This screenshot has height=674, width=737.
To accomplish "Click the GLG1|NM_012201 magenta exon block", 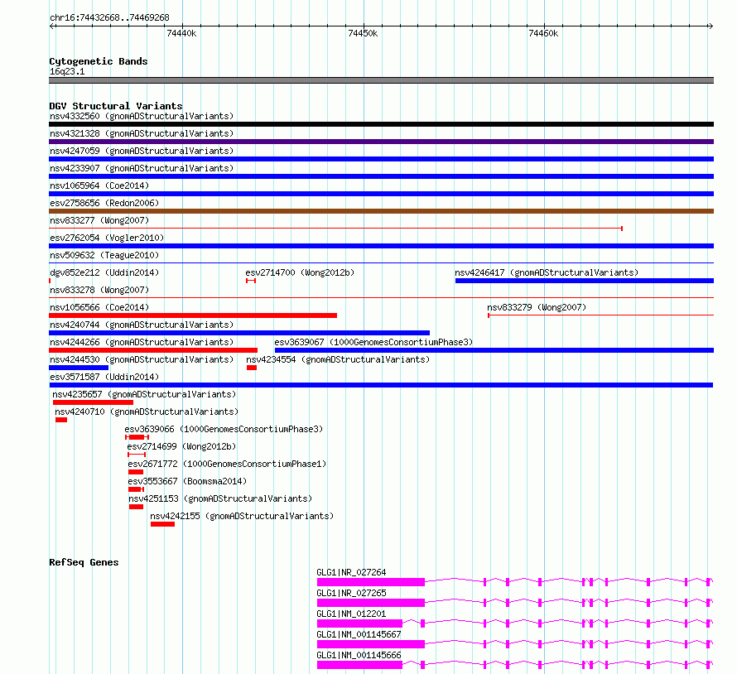I will (360, 623).
